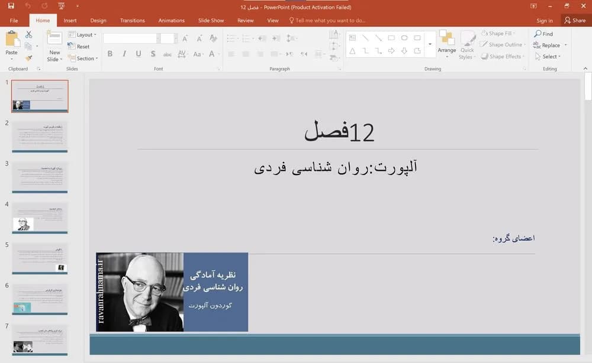Undo last action in title bar
This screenshot has height=363, width=592.
click(x=28, y=6)
